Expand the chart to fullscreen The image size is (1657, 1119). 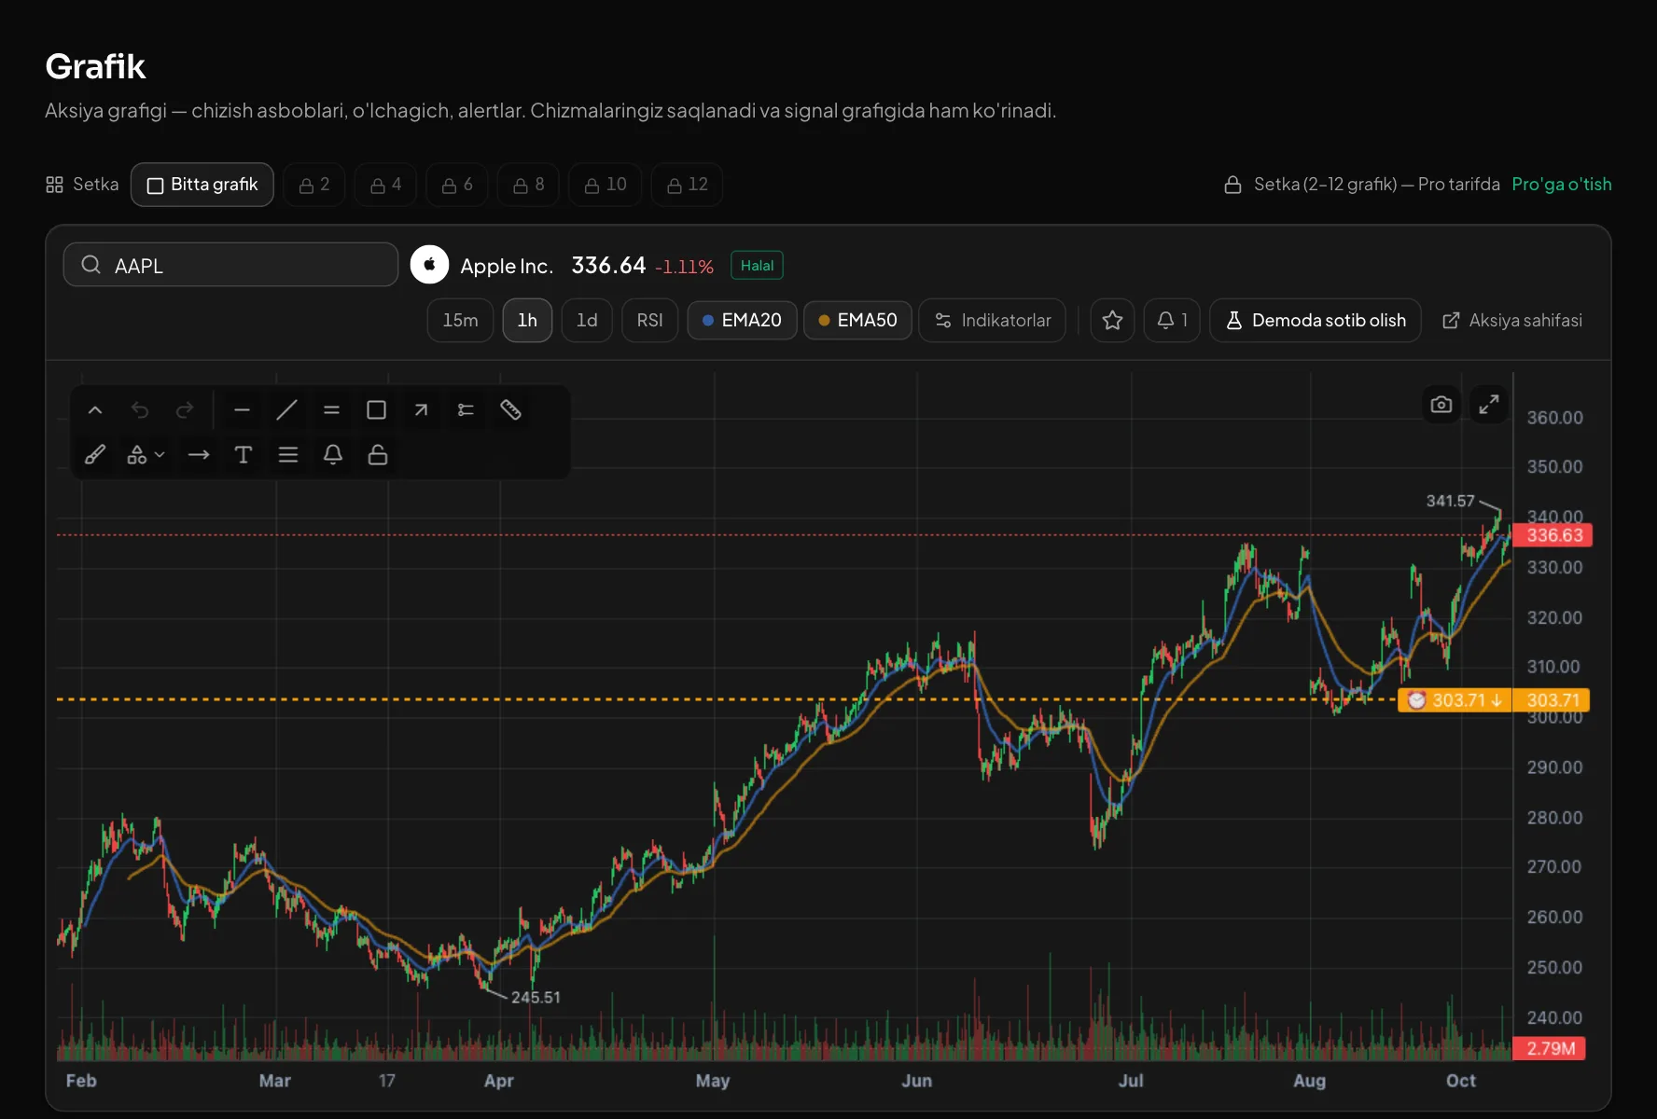tap(1489, 405)
